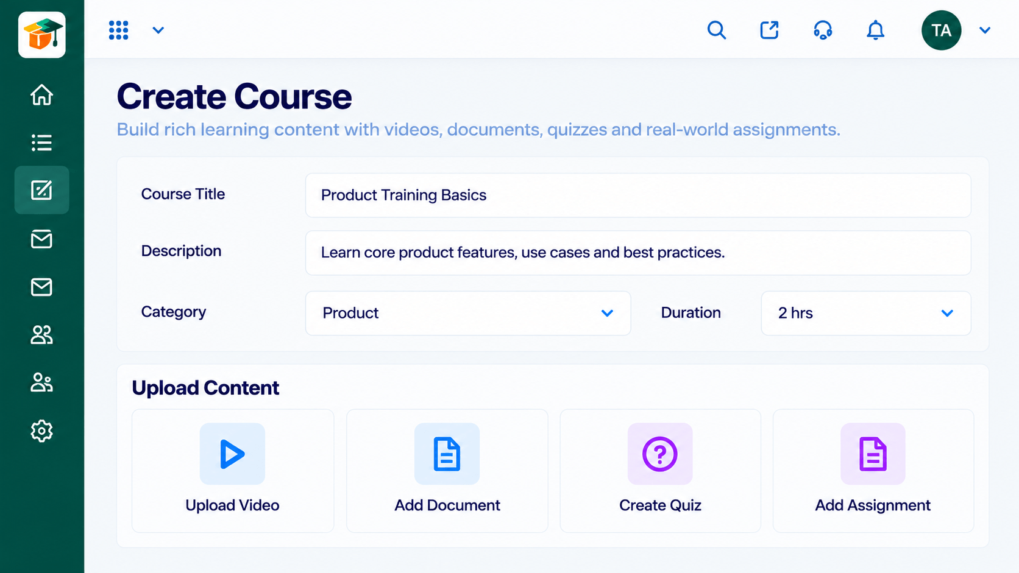Open Settings gear in the sidebar
The height and width of the screenshot is (573, 1019).
coord(41,431)
